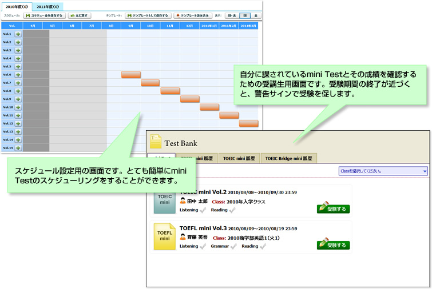
Task: Open the TOEIC Bridge mini 履歴 tab
Action: (x=288, y=158)
